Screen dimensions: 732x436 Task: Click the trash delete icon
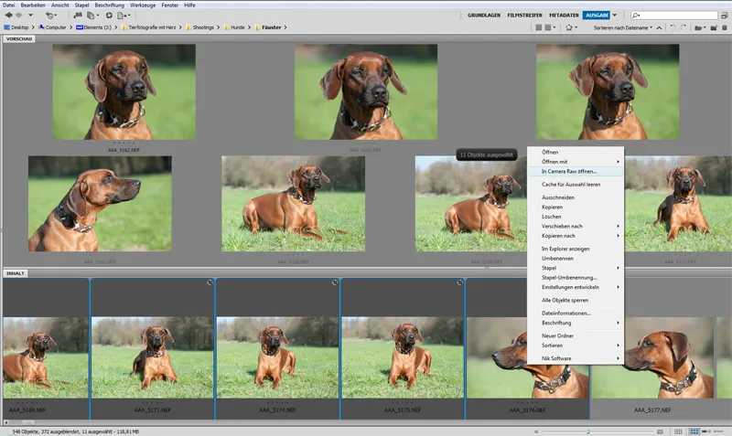pos(725,27)
